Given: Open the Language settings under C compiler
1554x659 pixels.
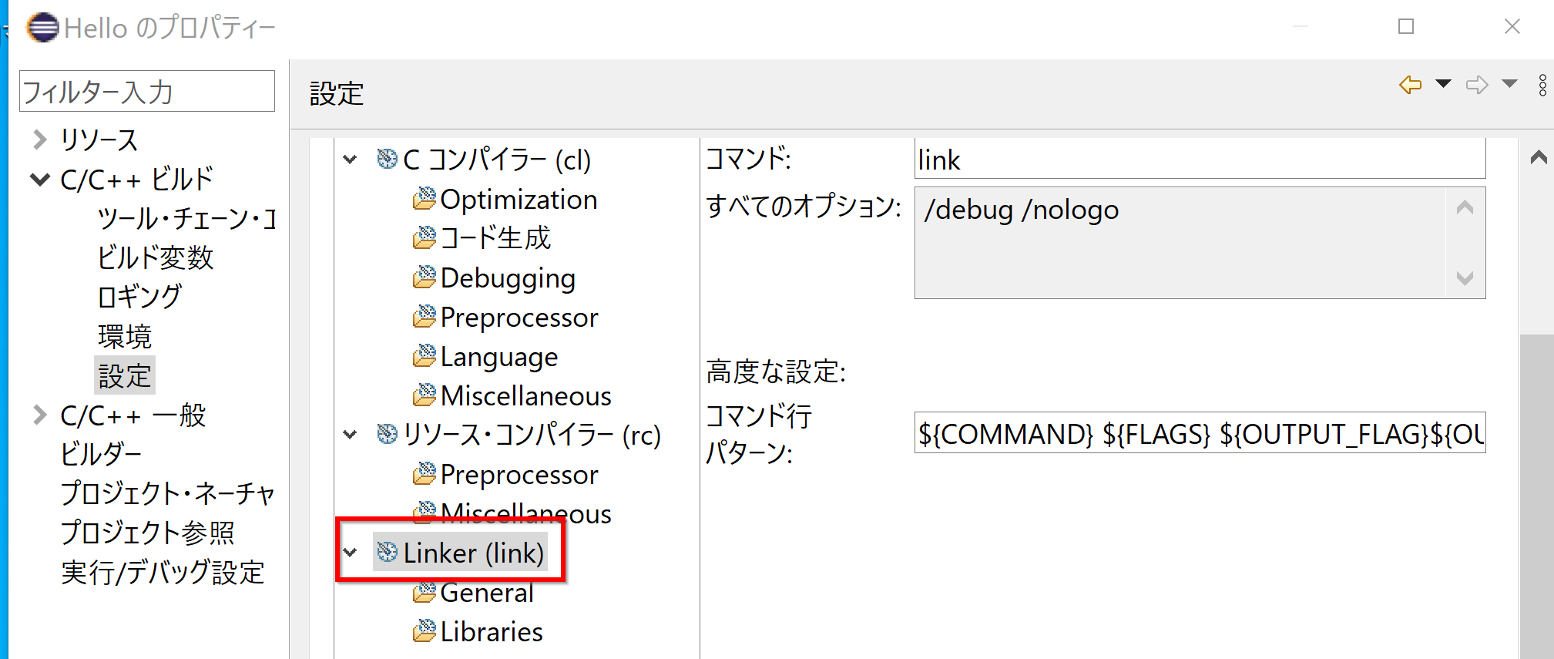Looking at the screenshot, I should pyautogui.click(x=498, y=357).
